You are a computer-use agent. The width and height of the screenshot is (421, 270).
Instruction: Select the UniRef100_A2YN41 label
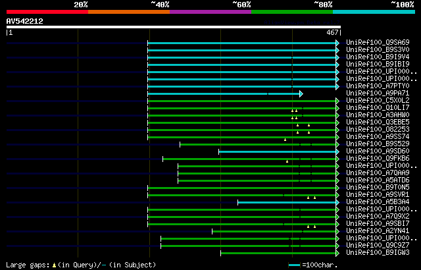(378, 231)
